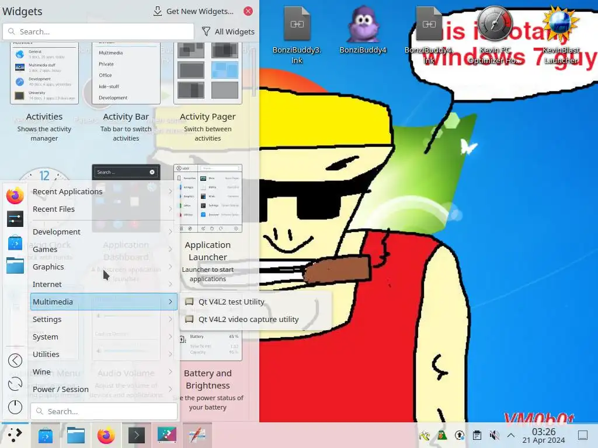This screenshot has width=598, height=448.
Task: Click the teal and magenta taskbar app icon
Action: coord(166,435)
